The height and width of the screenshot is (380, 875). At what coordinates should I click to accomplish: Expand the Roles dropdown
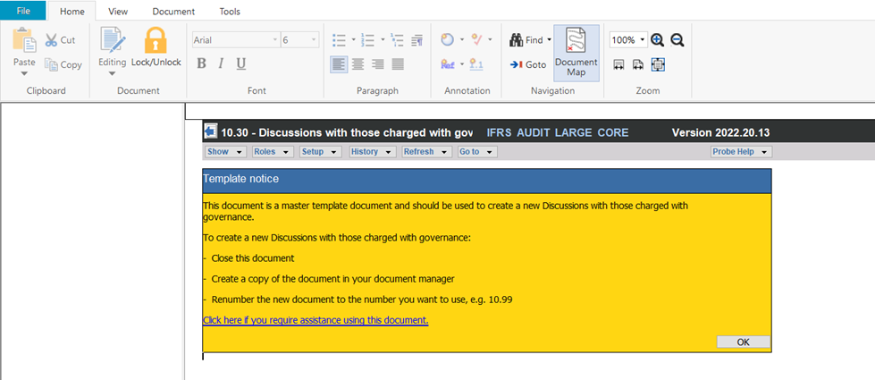(x=272, y=152)
